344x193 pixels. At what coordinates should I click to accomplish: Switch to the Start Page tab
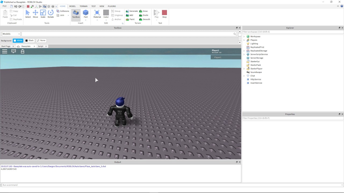pos(6,46)
